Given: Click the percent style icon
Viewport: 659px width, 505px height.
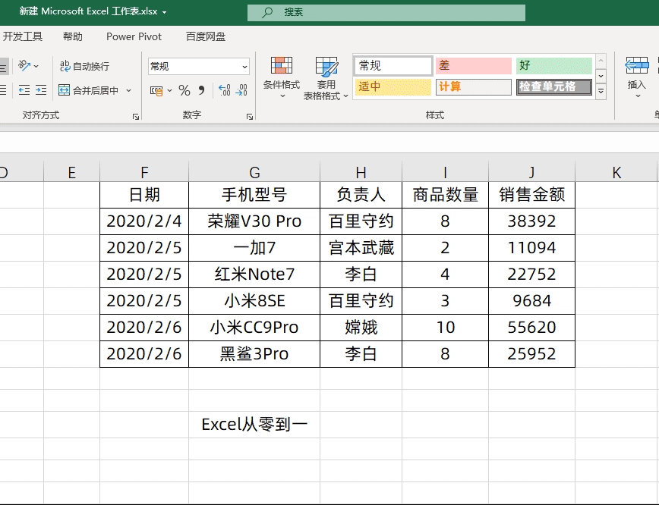Looking at the screenshot, I should pyautogui.click(x=184, y=90).
